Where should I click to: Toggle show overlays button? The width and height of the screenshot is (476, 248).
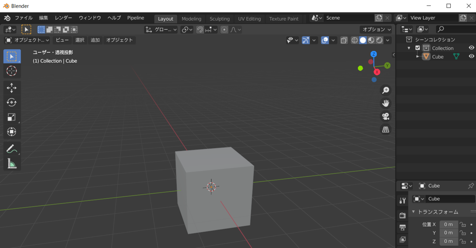click(325, 40)
